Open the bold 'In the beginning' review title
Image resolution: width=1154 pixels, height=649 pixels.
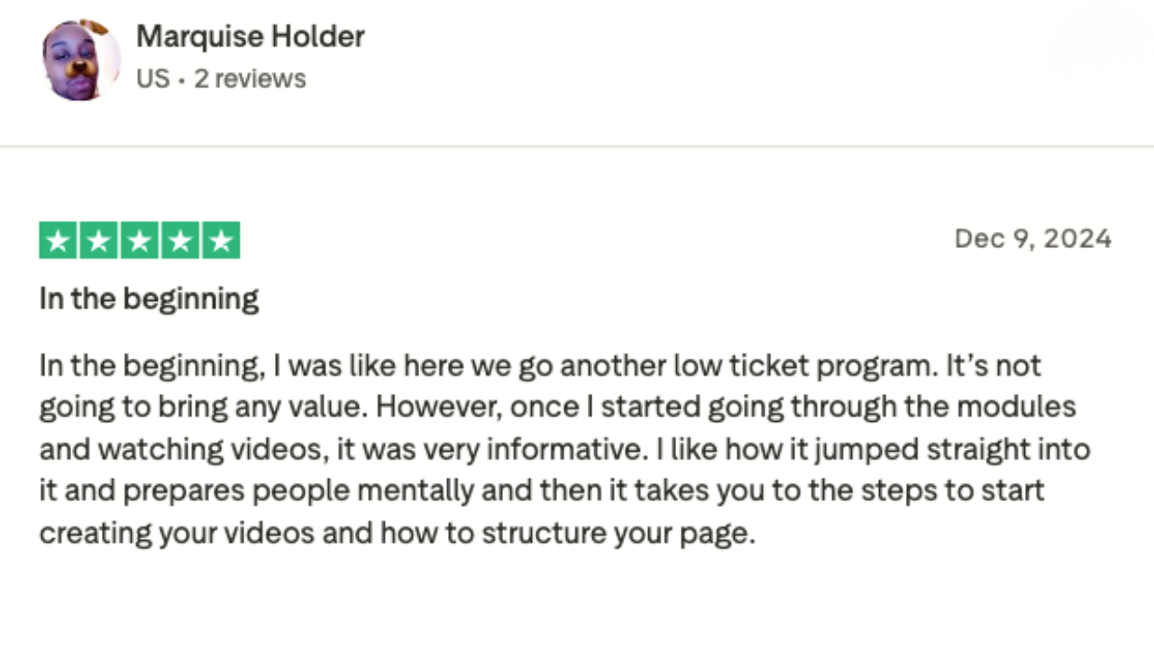tap(149, 299)
